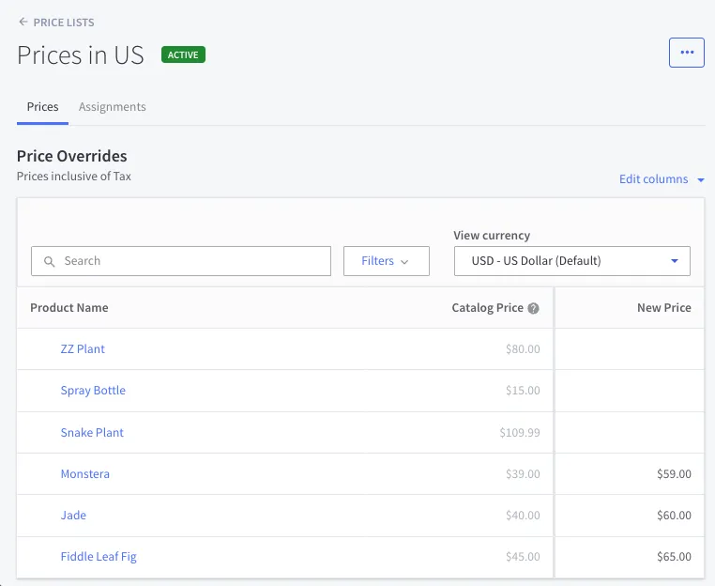Open the three-dot more actions menu
The height and width of the screenshot is (586, 715).
pyautogui.click(x=686, y=53)
